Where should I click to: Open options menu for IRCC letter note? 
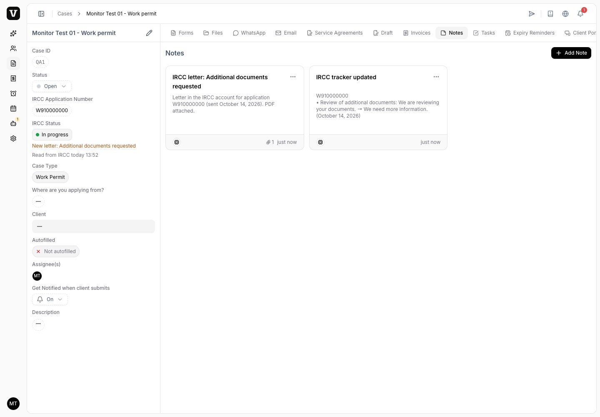[293, 77]
